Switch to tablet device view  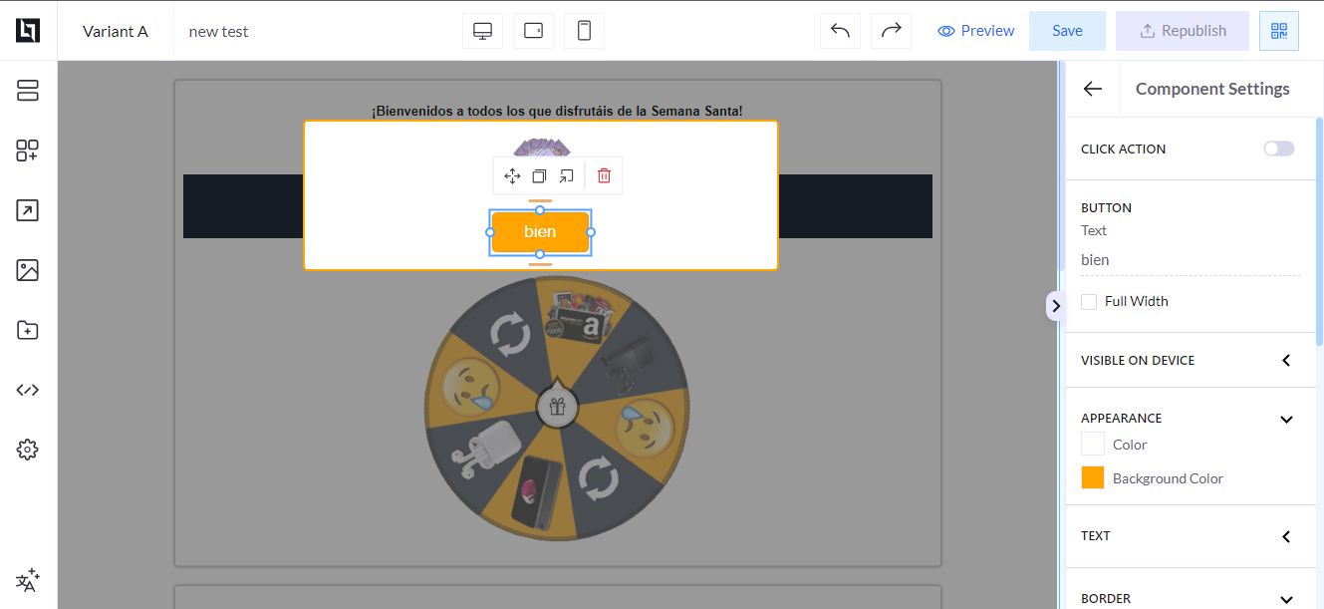tap(533, 31)
